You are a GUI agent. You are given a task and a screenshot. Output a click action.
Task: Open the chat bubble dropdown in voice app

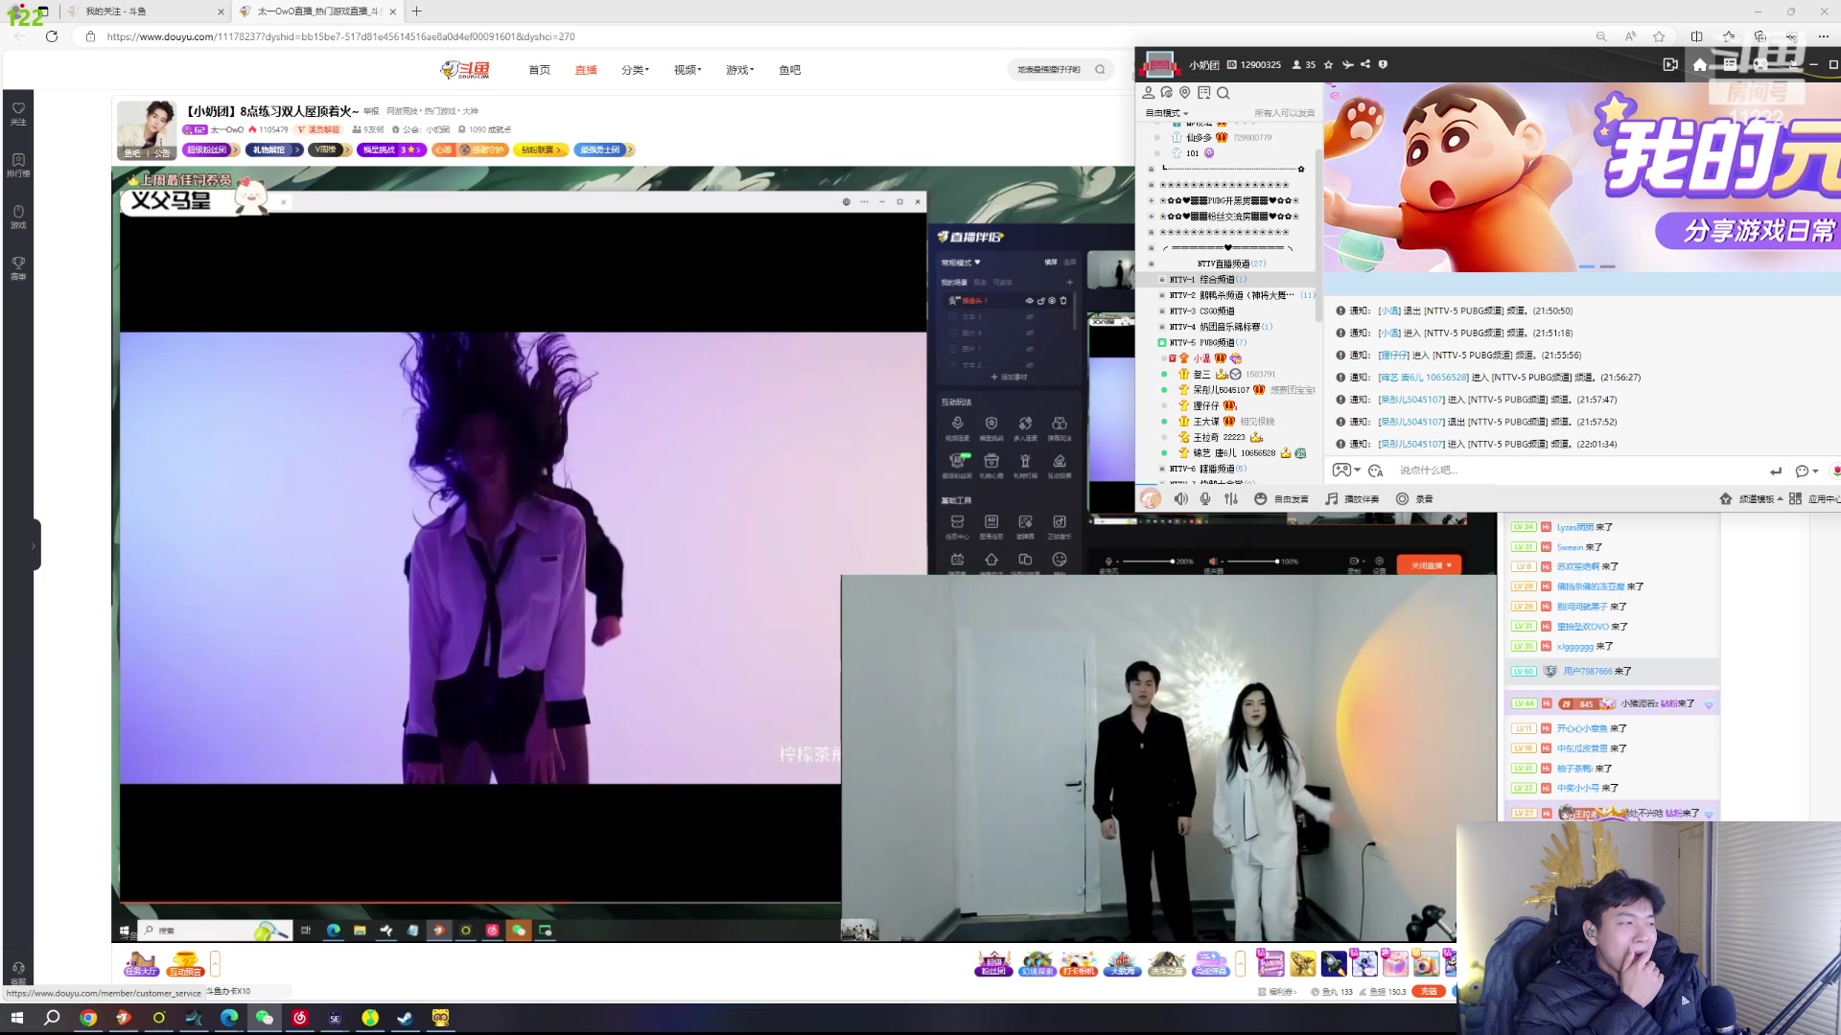[x=1806, y=471]
